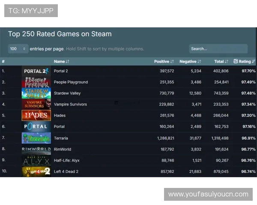Select the 97.70% rating of Portal 2
The width and height of the screenshot is (257, 205).
(x=248, y=71)
